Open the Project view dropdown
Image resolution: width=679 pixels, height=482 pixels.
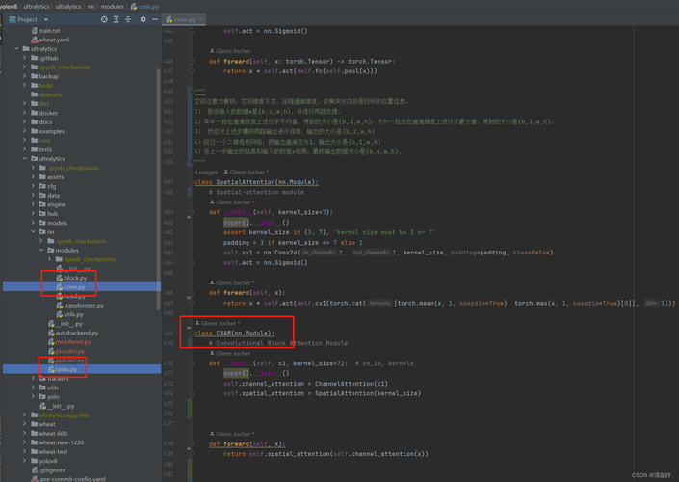(46, 19)
